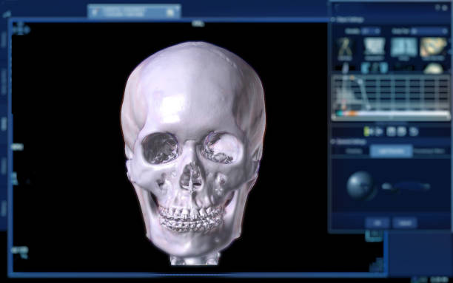Adjust the horizontal slider beside the light sphere
The image size is (453, 283).
406,186
